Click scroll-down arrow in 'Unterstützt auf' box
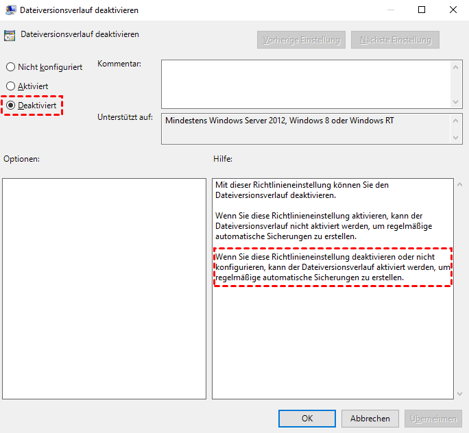Screen dimensions: 469x433 click(457, 138)
